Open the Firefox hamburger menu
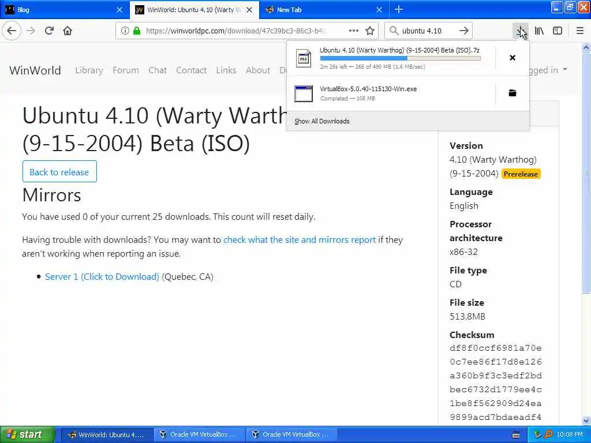The width and height of the screenshot is (591, 443). click(580, 31)
